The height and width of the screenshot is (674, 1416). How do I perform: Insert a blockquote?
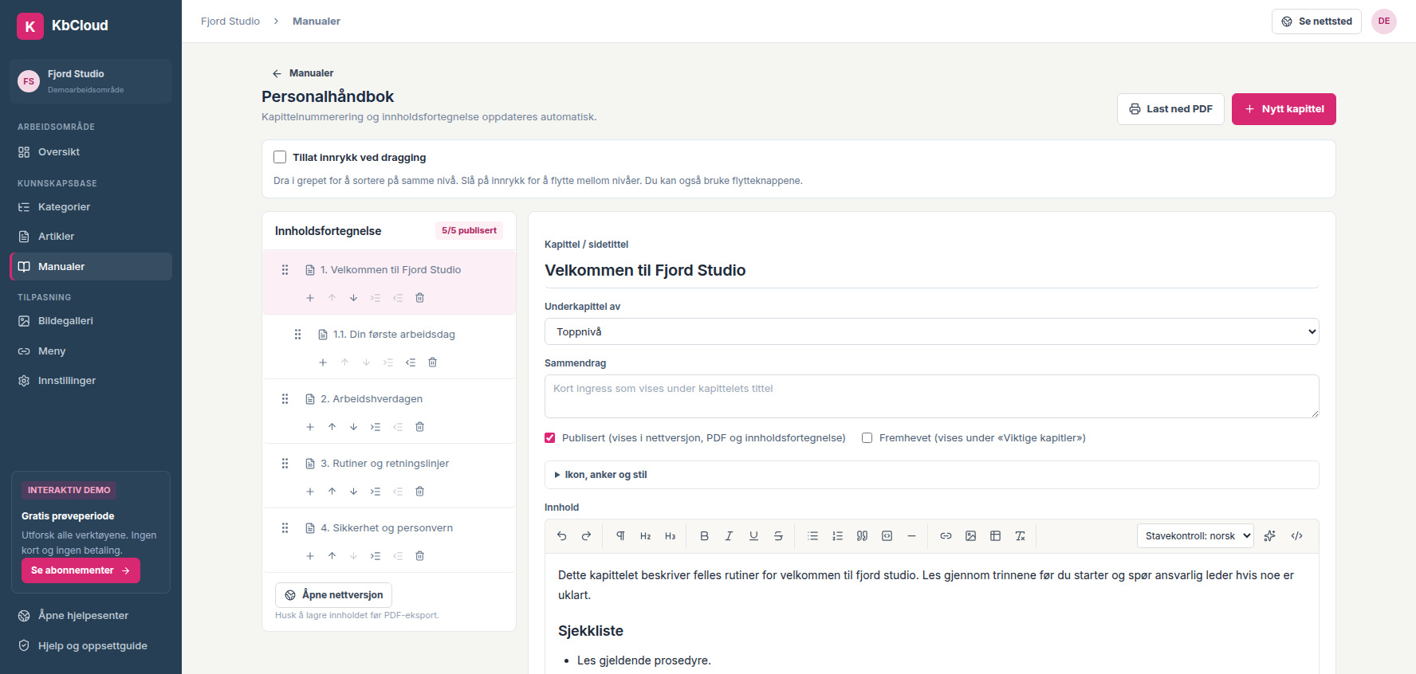tap(862, 536)
